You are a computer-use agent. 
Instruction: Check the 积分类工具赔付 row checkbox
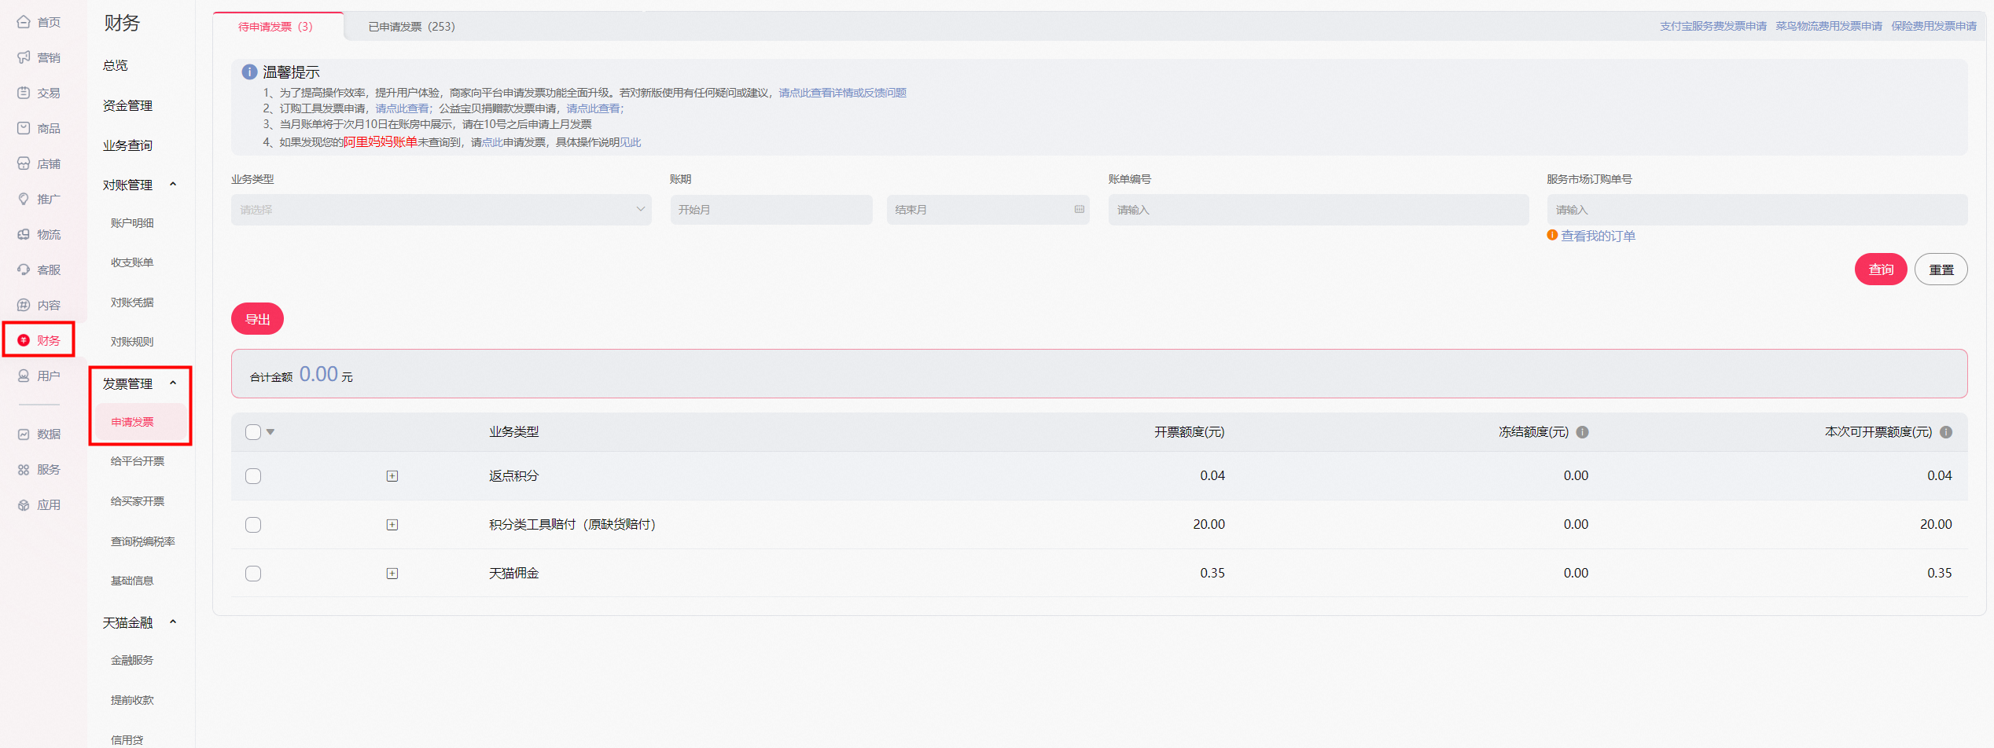[253, 525]
